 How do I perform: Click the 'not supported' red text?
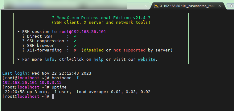[129, 50]
